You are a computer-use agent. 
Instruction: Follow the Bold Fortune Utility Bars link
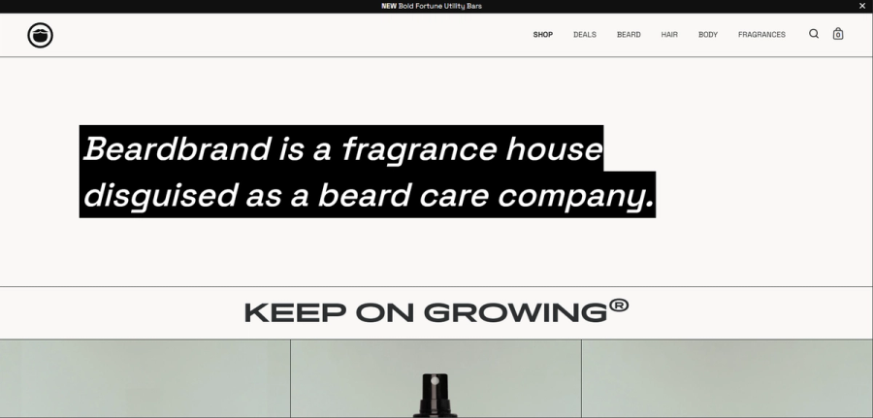tap(439, 6)
